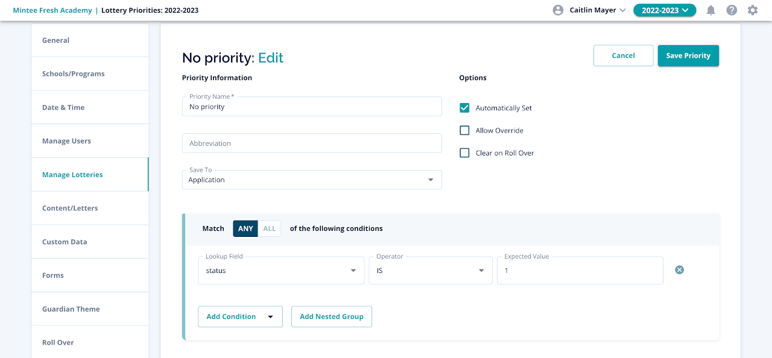Image resolution: width=772 pixels, height=358 pixels.
Task: Click into the Abbreviation input field
Action: (312, 143)
